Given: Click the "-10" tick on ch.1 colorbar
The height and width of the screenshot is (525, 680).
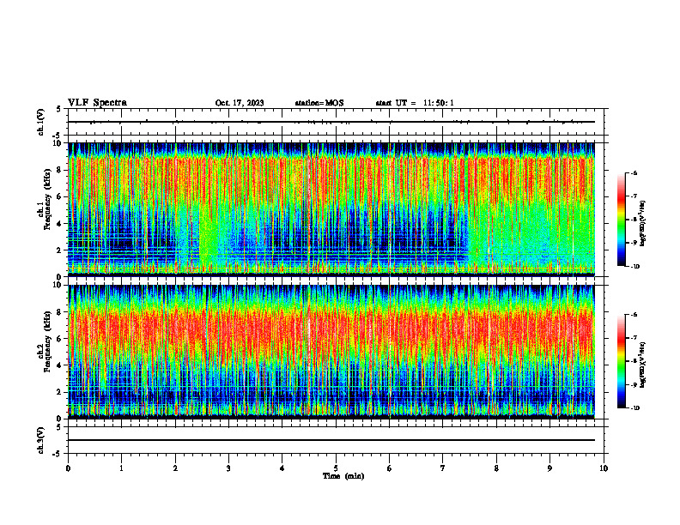Looking at the screenshot, I should point(634,266).
